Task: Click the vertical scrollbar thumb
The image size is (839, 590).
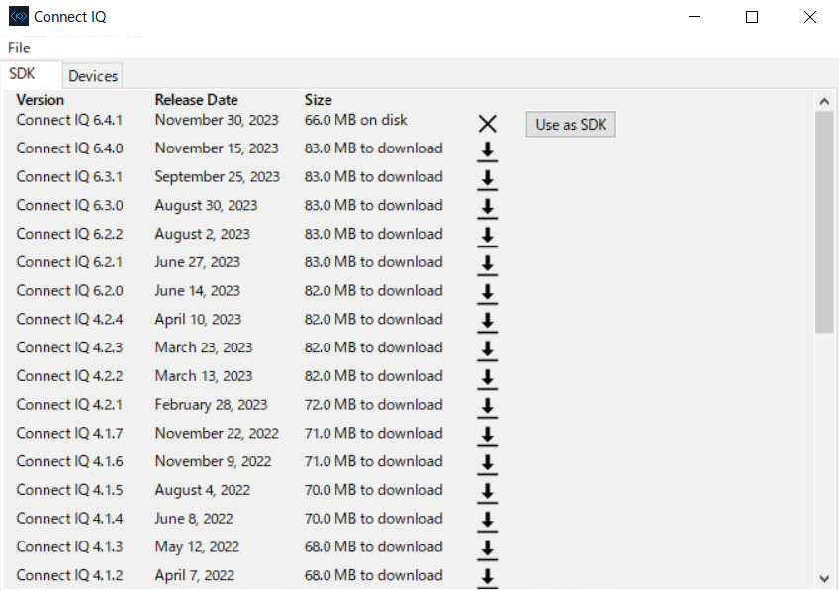Action: [x=824, y=222]
